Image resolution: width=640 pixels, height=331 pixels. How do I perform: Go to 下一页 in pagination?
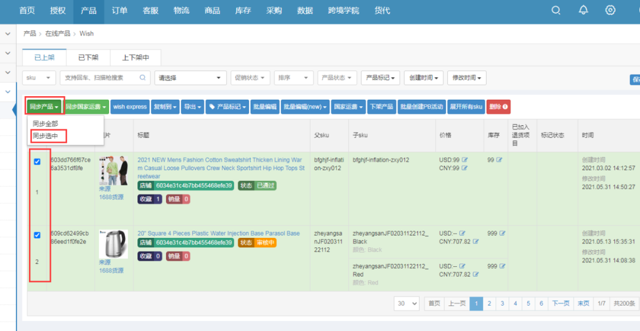pyautogui.click(x=561, y=303)
